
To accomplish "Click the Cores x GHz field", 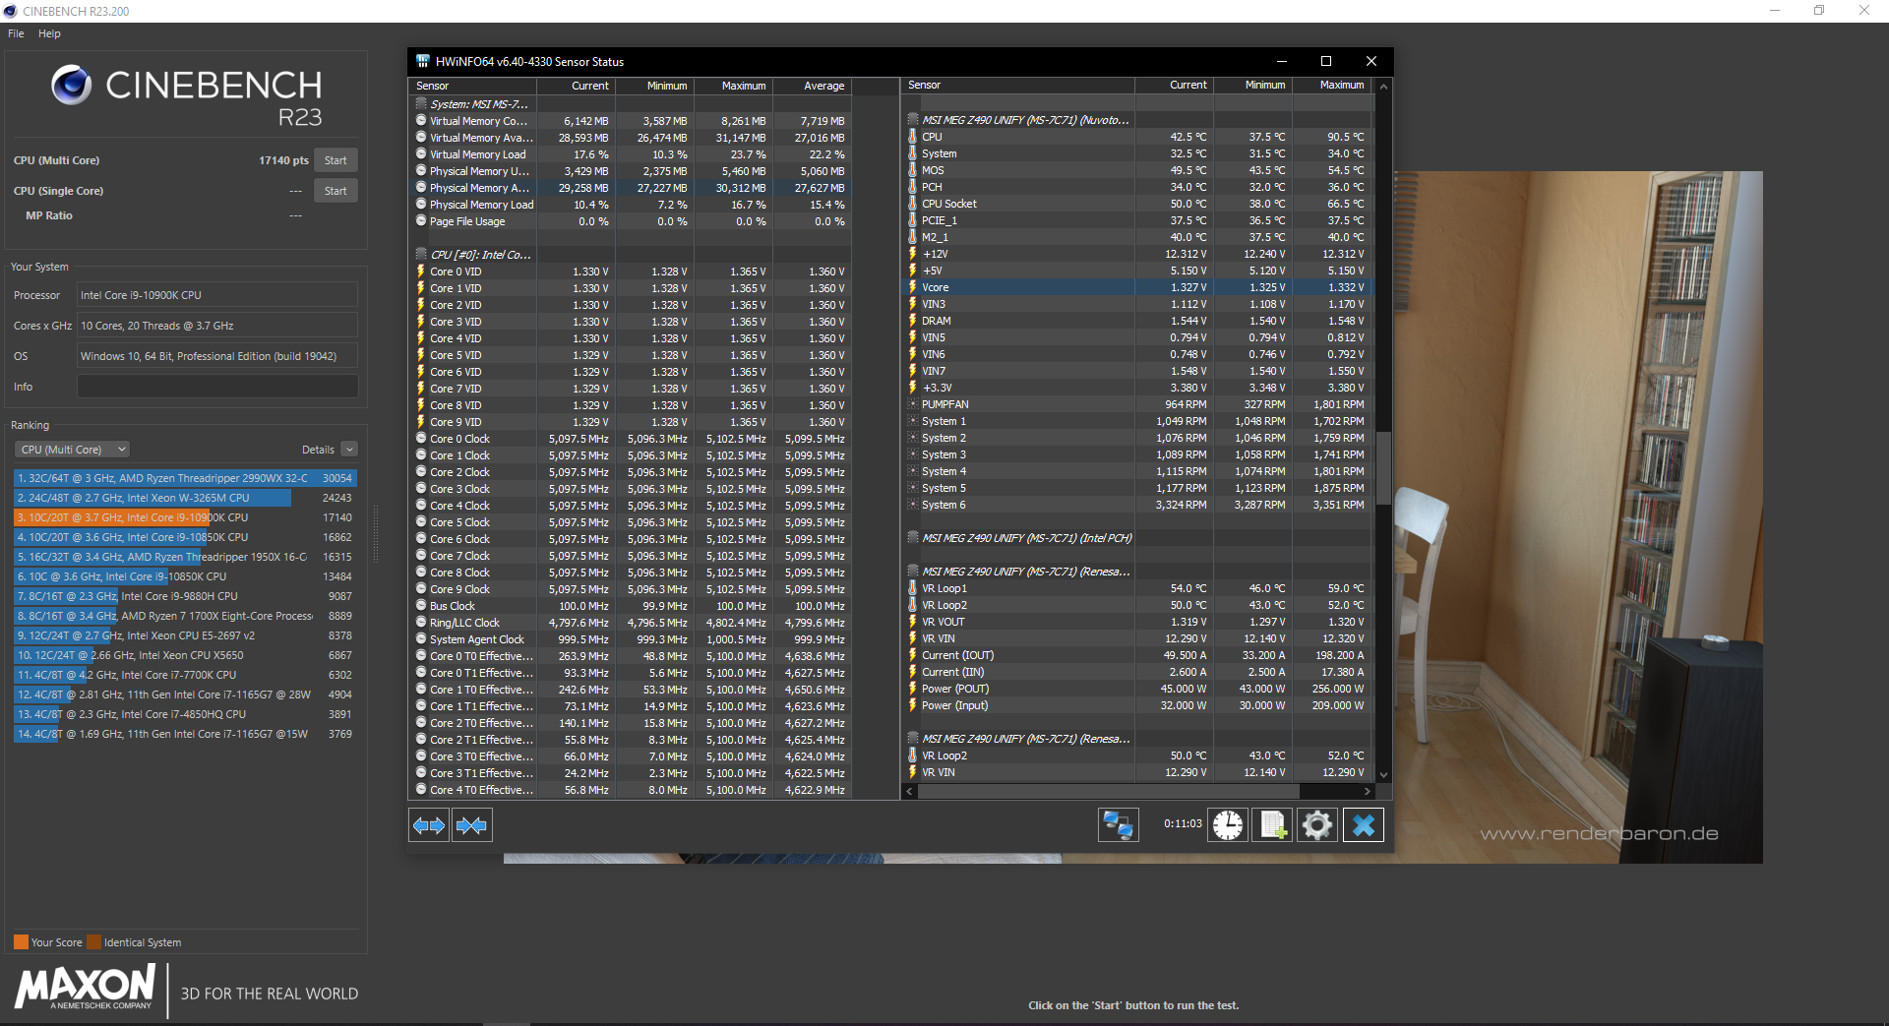I will point(217,326).
